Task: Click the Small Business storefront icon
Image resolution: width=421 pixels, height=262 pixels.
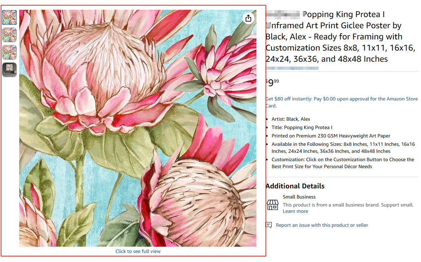Action: pyautogui.click(x=273, y=205)
